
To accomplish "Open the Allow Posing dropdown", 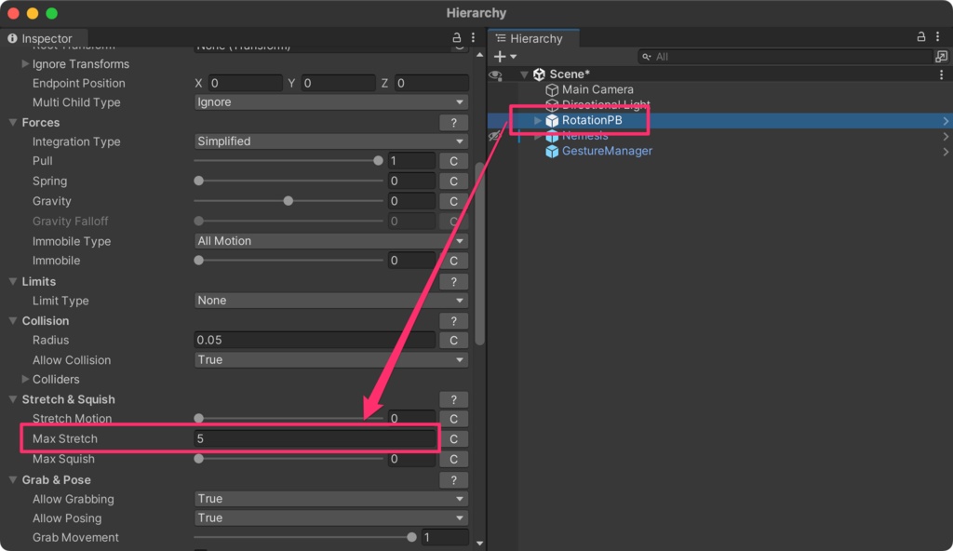I will click(x=330, y=518).
